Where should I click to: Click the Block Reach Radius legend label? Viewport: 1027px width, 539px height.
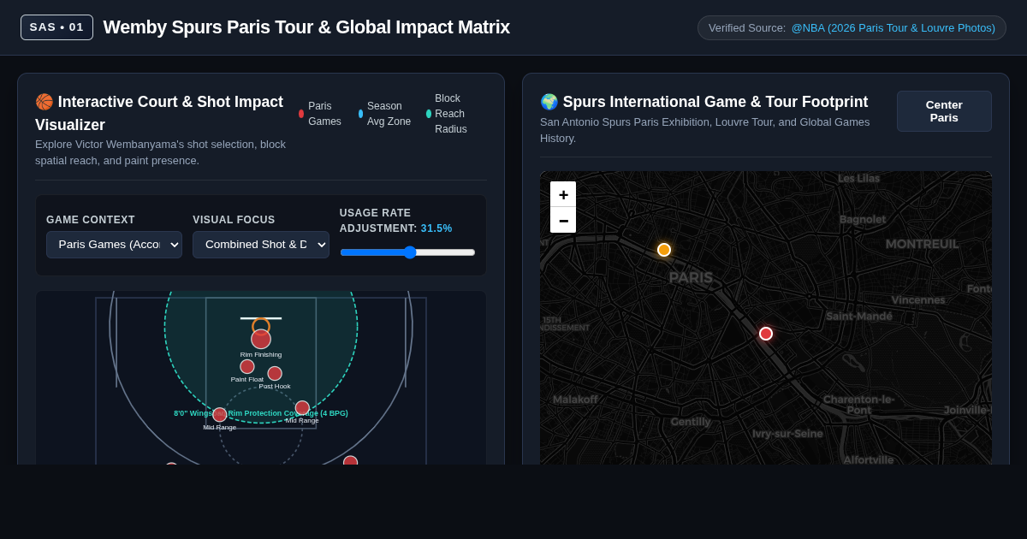[x=451, y=114]
